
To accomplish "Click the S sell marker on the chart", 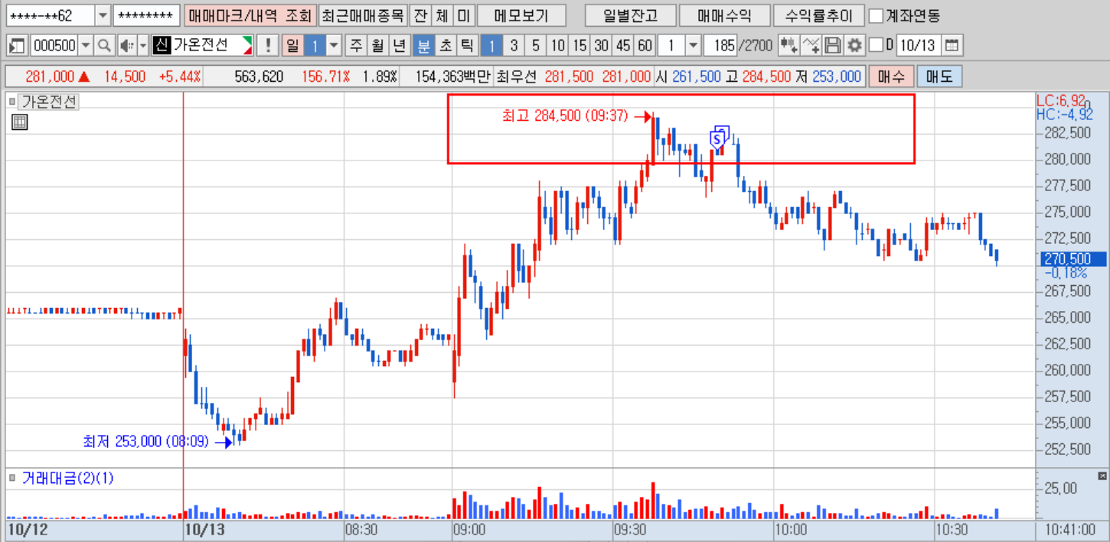I will click(717, 139).
